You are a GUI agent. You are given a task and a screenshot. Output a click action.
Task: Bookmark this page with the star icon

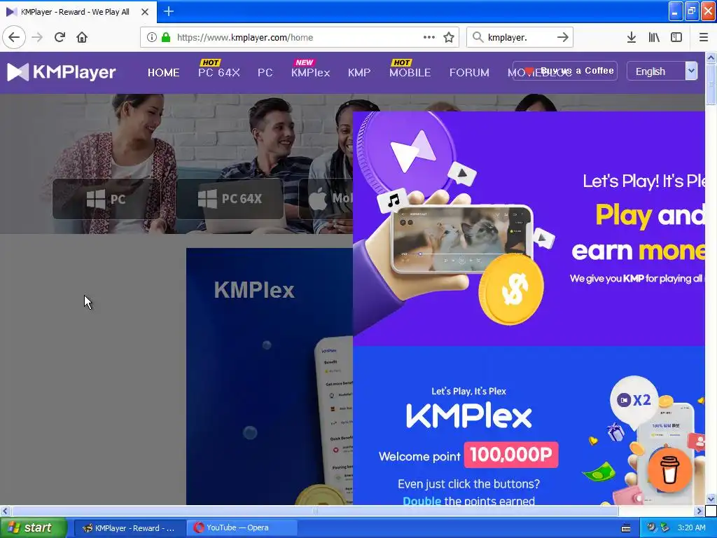click(x=449, y=37)
